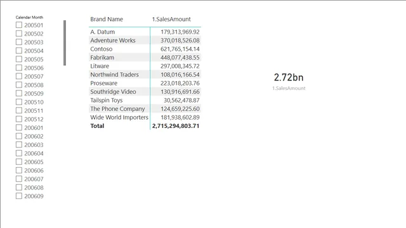Tick the 200512 month box
This screenshot has width=406, height=228.
point(19,119)
